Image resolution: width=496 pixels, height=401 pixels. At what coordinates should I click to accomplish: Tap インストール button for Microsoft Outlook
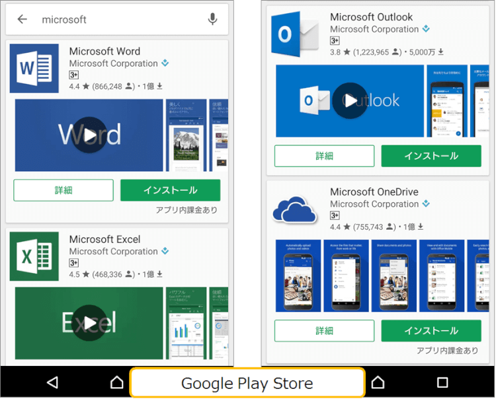[431, 156]
